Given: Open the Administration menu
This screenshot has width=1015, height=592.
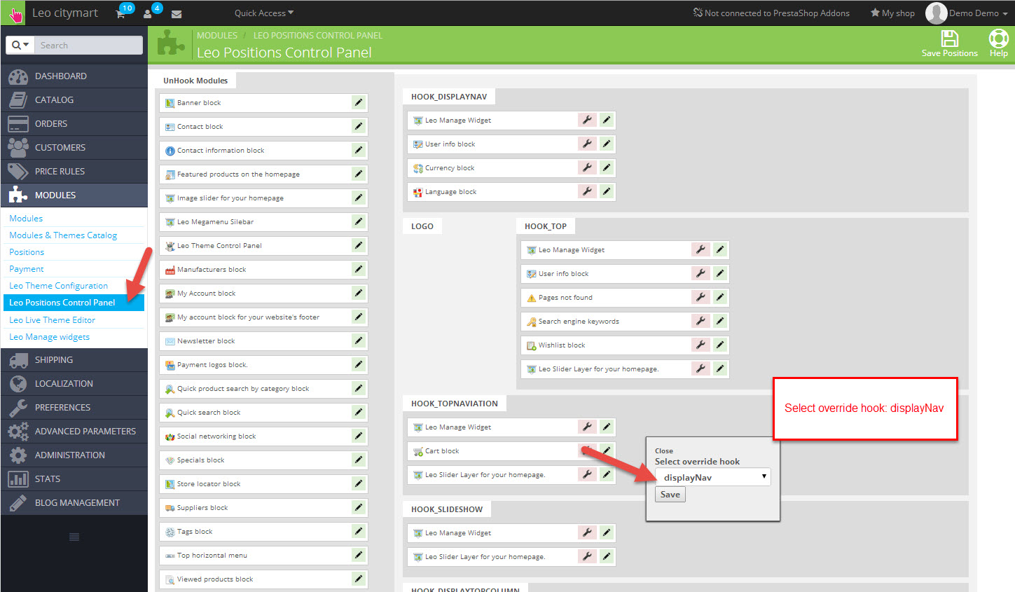Looking at the screenshot, I should click(x=74, y=455).
